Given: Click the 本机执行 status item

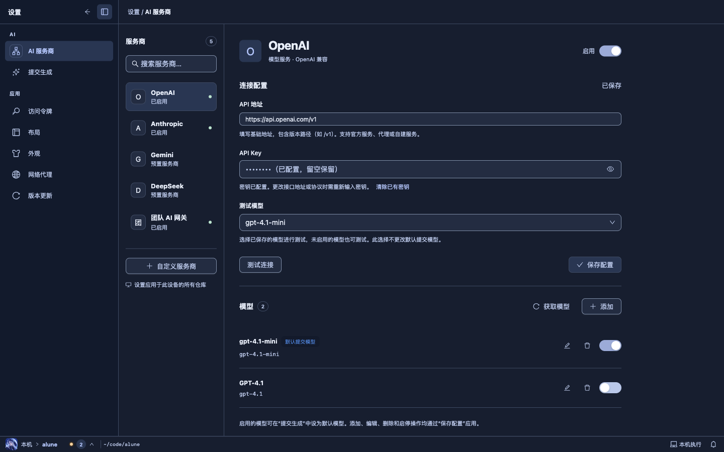Looking at the screenshot, I should [685, 444].
